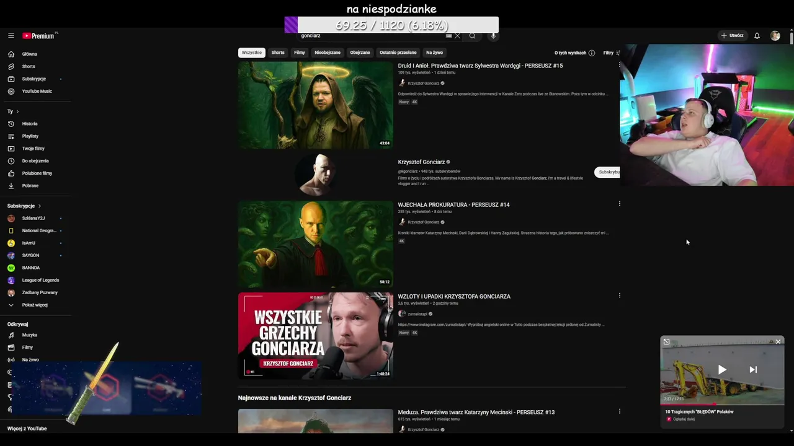Open WZLOTY I UPADKI KRZYSZTOFA GONCIARZA title
Image resolution: width=794 pixels, height=446 pixels.
(455, 297)
